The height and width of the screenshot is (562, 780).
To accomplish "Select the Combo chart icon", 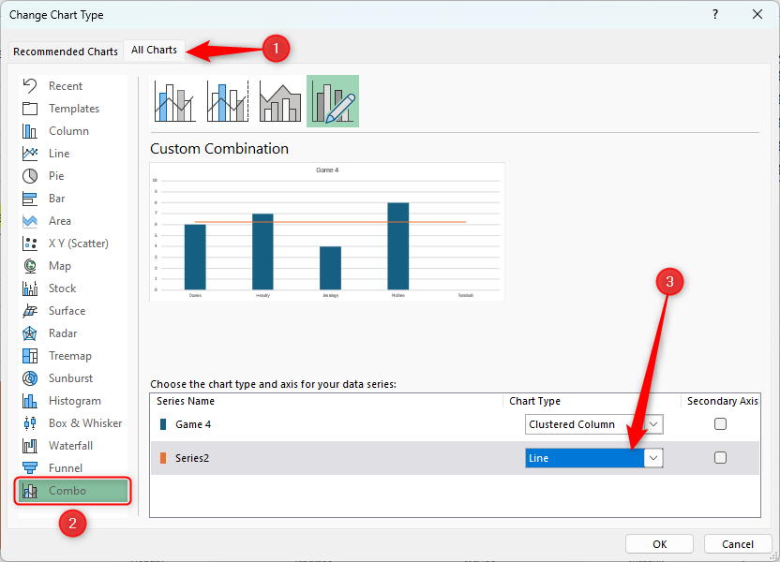I will coord(30,491).
